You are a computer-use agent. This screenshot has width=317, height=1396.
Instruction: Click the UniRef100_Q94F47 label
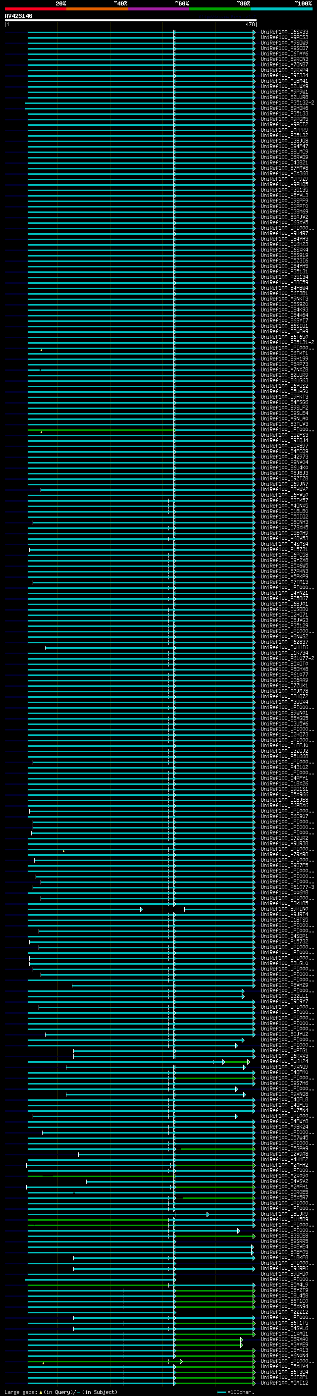(284, 146)
